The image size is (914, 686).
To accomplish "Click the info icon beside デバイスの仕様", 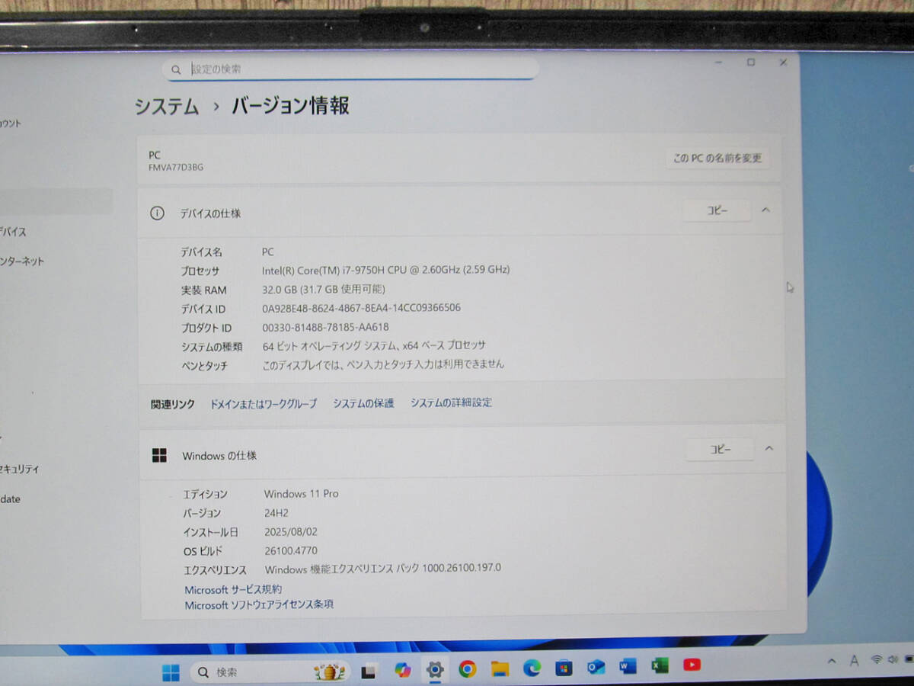I will (157, 213).
